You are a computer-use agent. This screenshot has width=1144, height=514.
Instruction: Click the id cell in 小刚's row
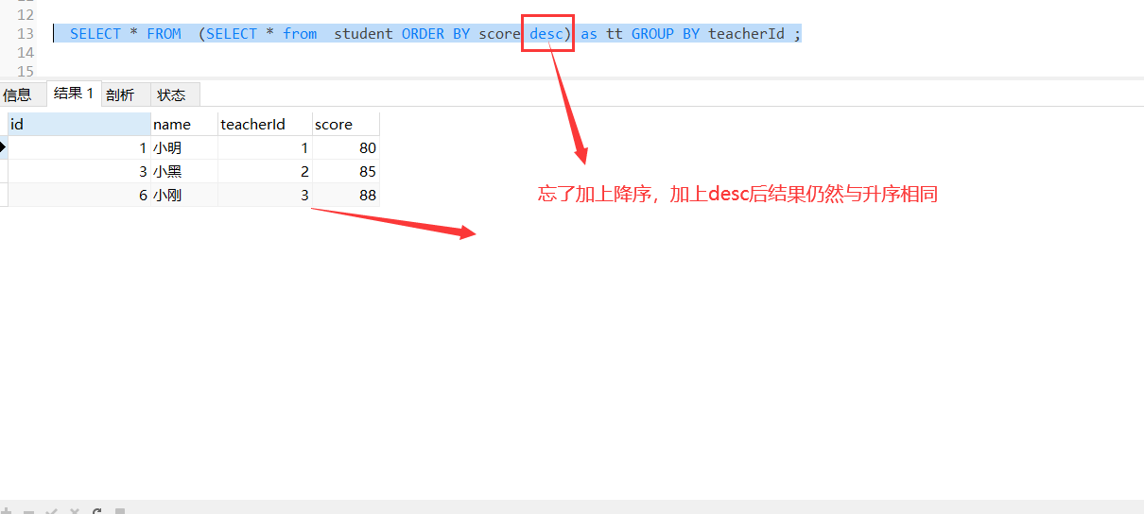(79, 196)
